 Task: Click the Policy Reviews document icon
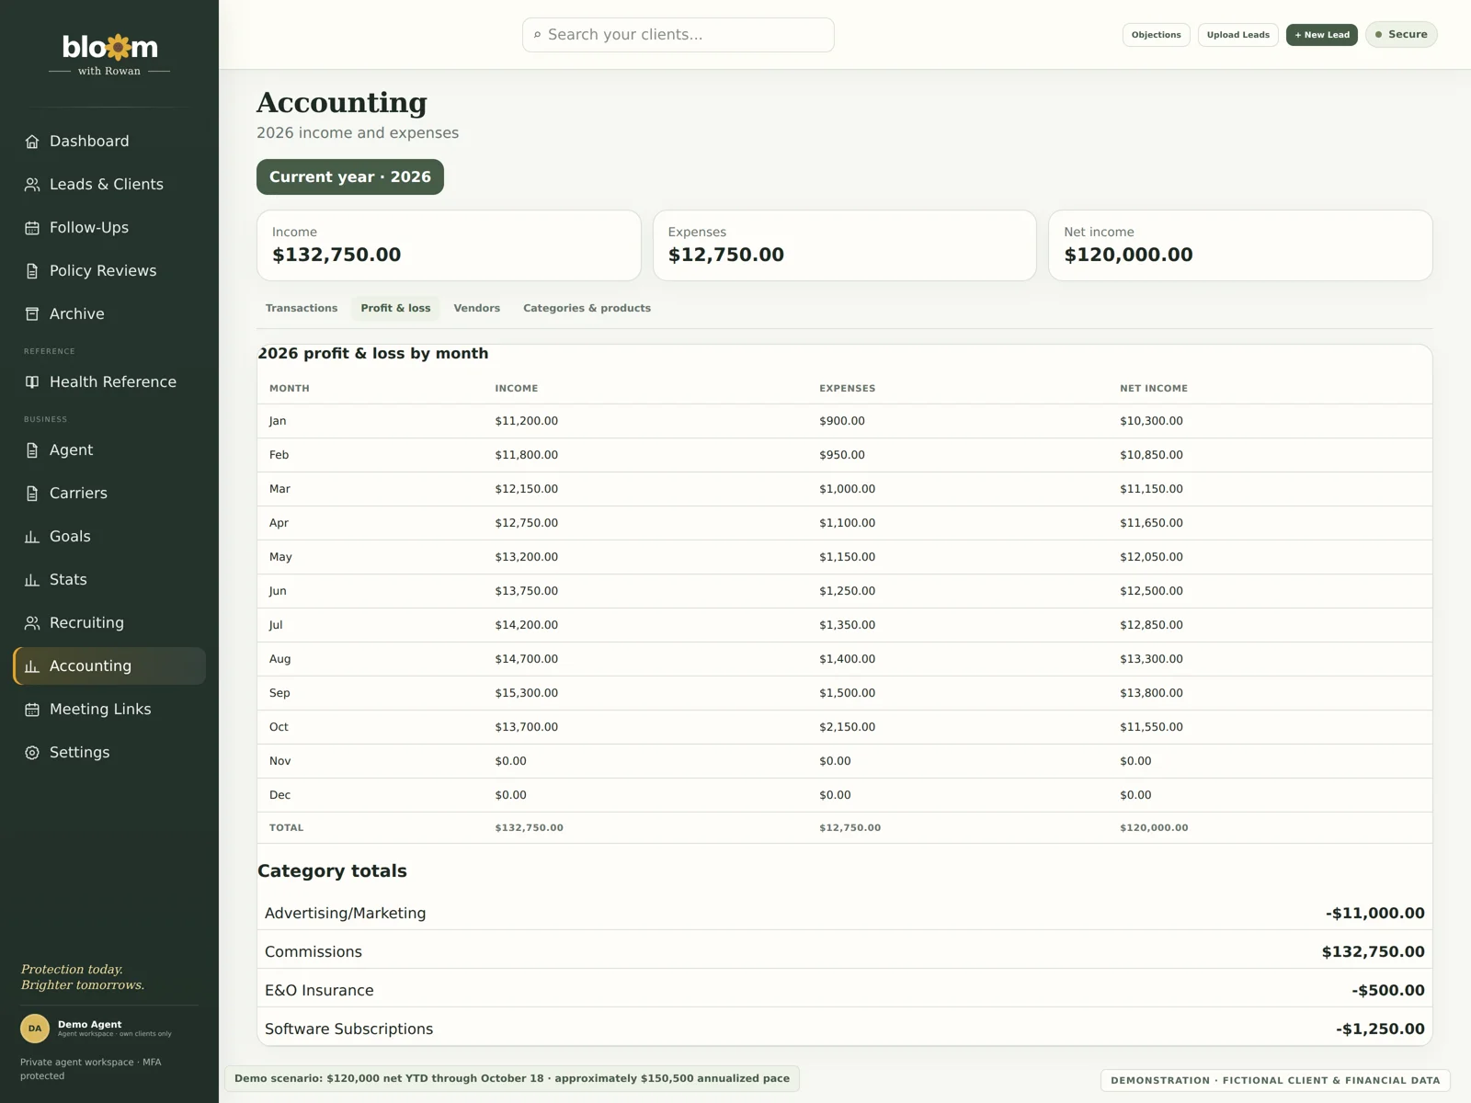pos(32,271)
